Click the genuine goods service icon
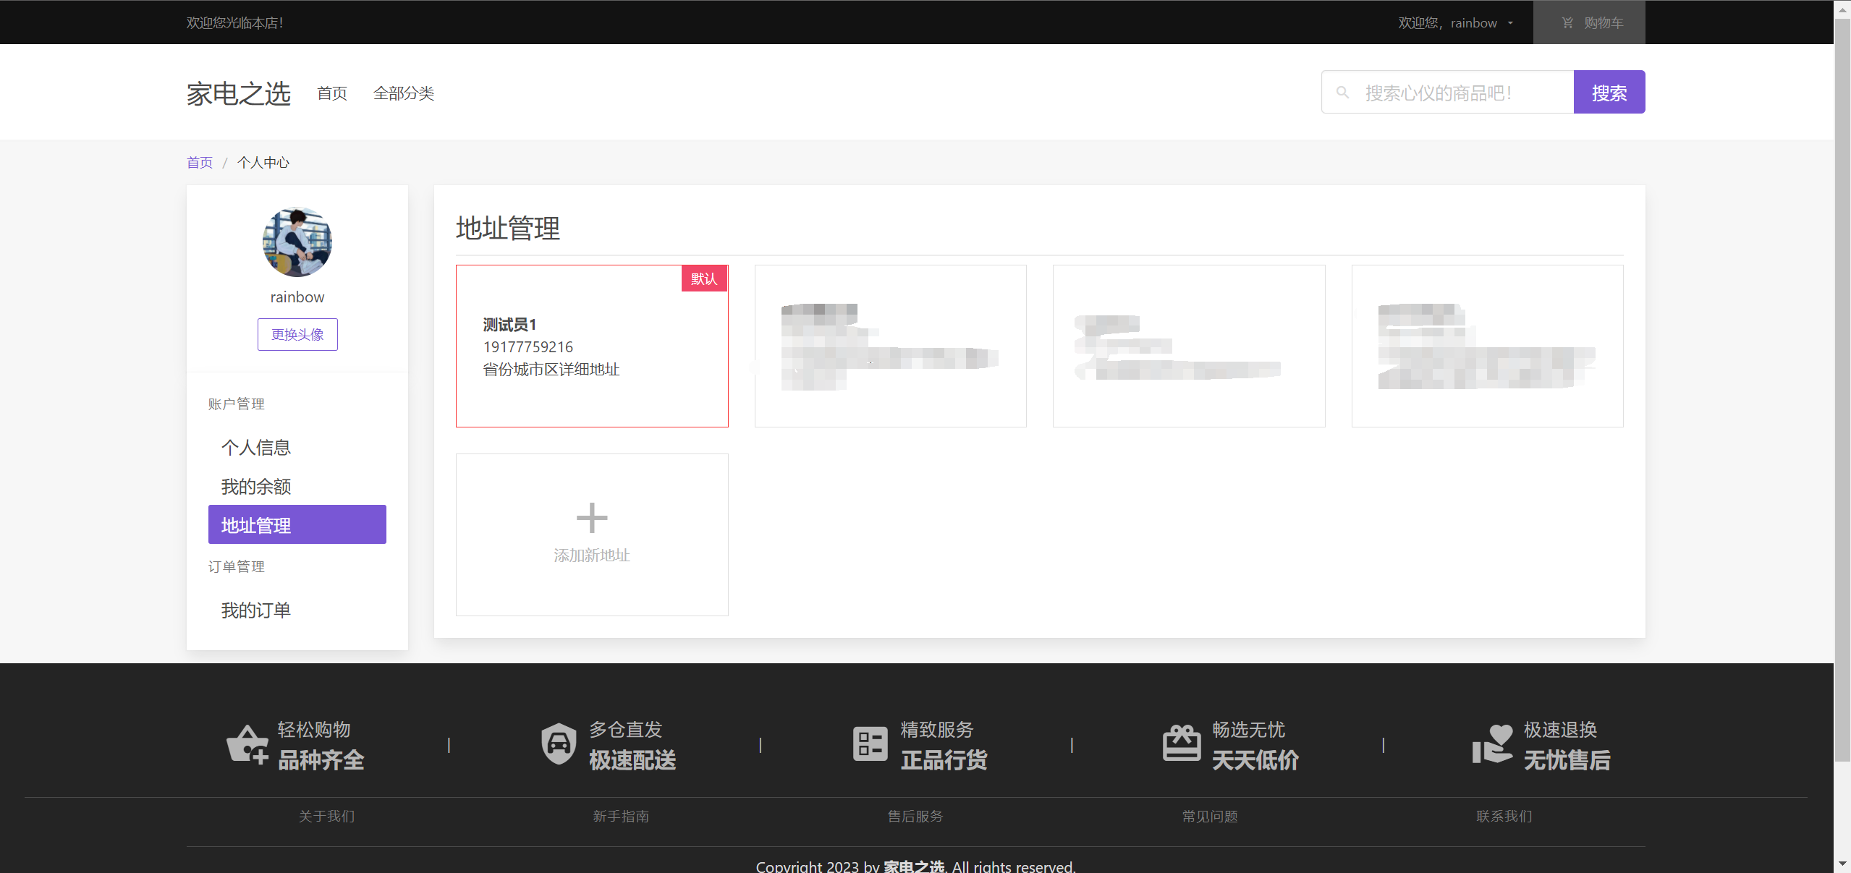This screenshot has width=1851, height=873. (x=870, y=744)
